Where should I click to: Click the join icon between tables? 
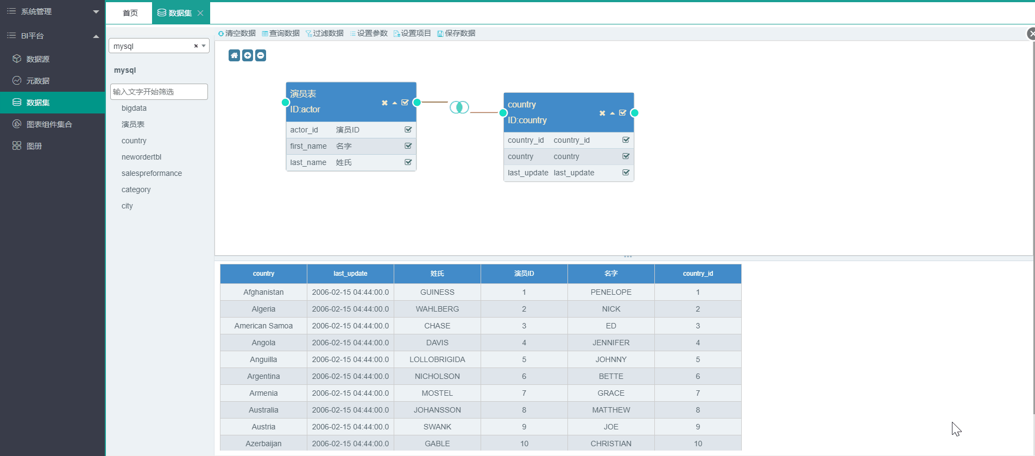coord(459,107)
